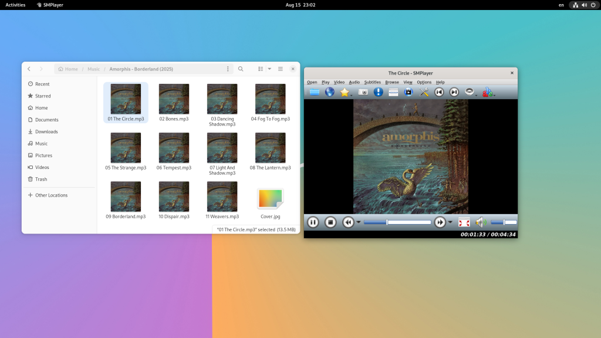Open the Activities overview

15,5
